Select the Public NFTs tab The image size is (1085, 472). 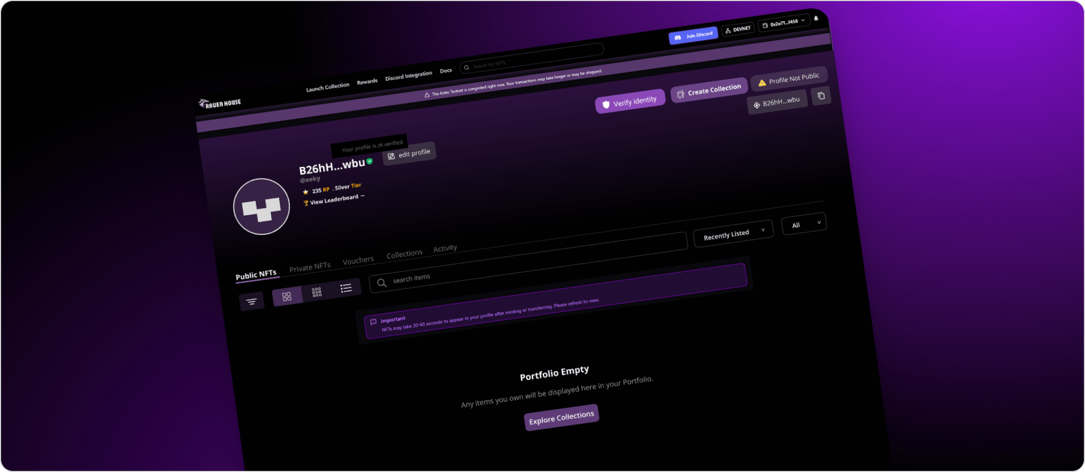click(256, 275)
